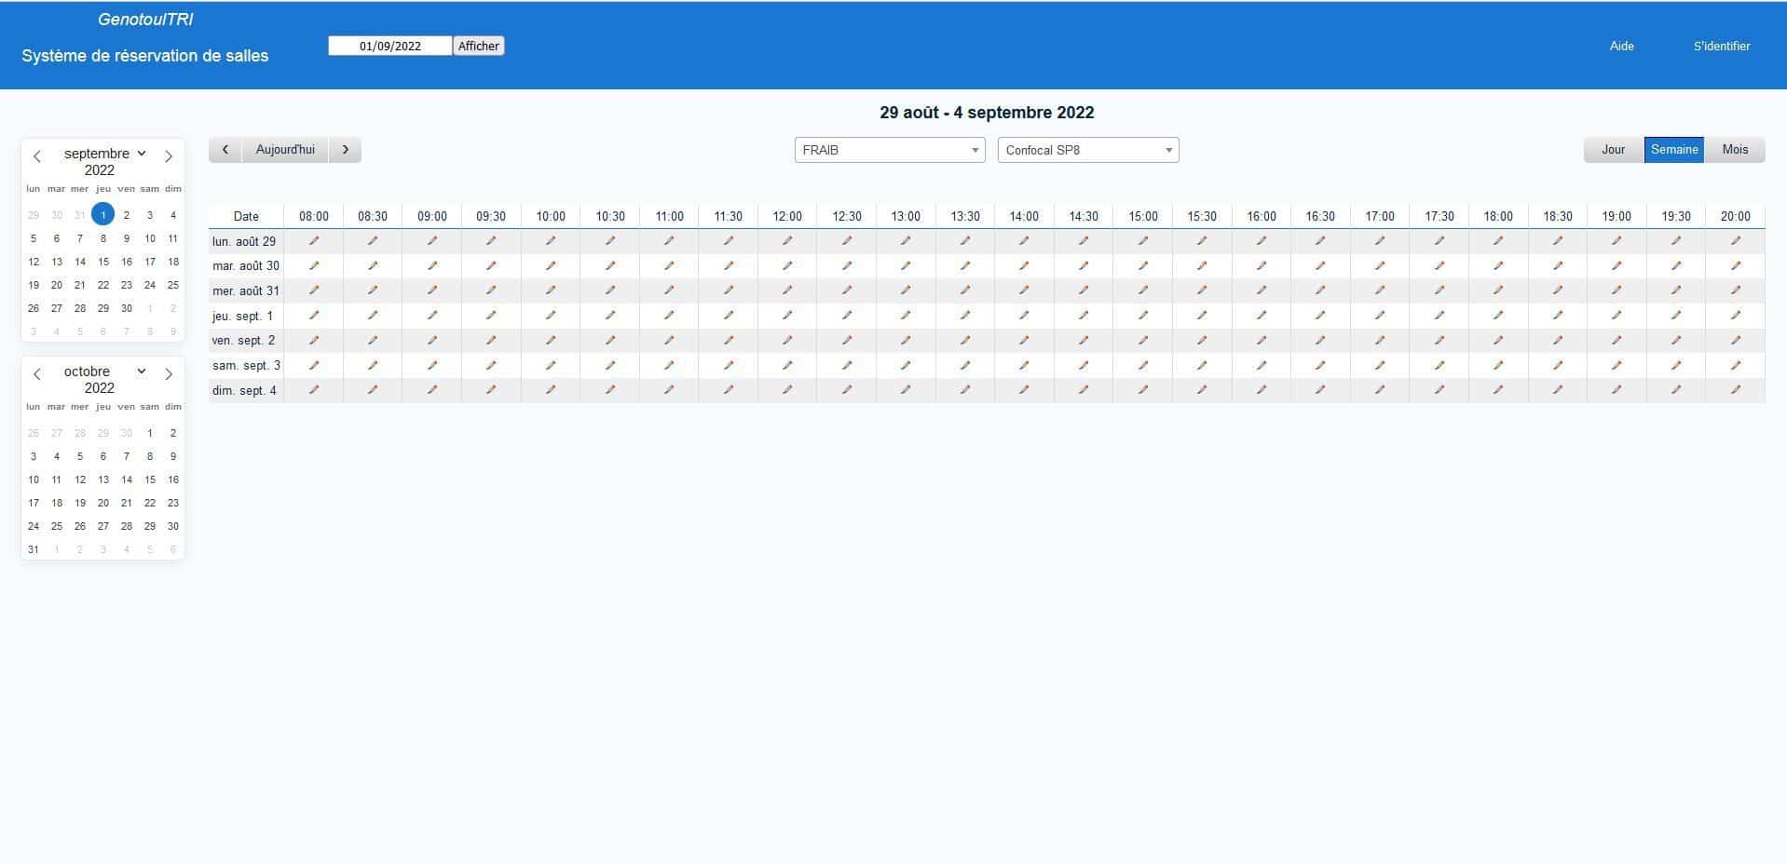The image size is (1787, 864).
Task: Click pencil icon for jeu. sept. 1 at 10:00
Action: pos(551,316)
